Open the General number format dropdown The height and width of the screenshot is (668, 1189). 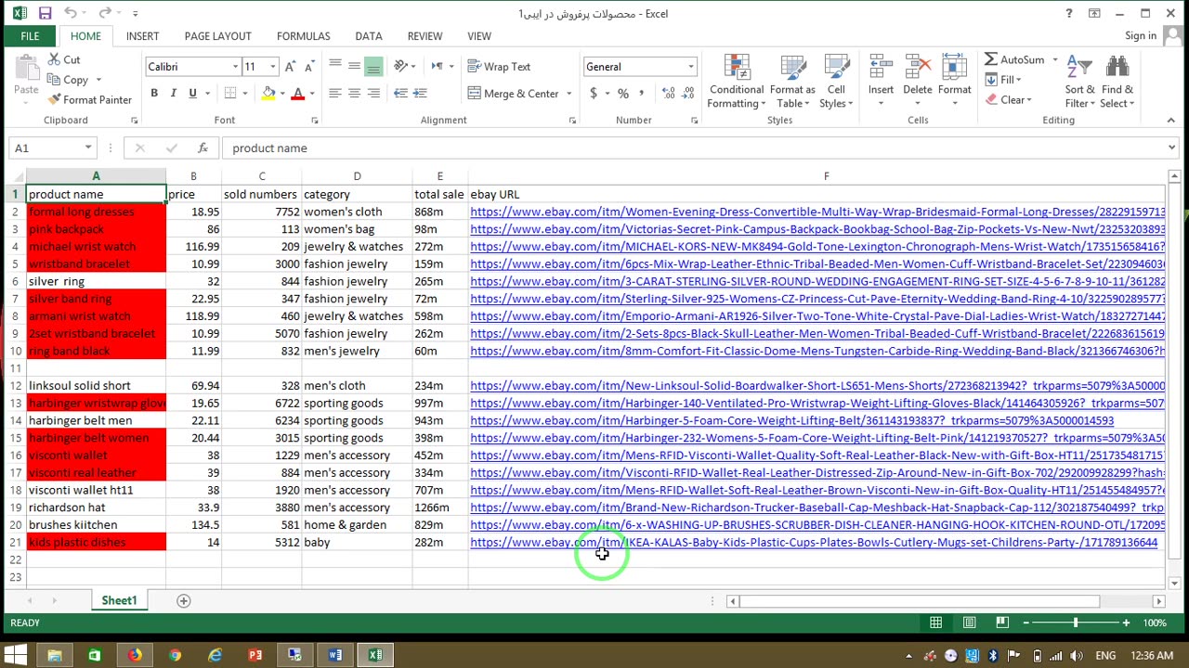[x=690, y=67]
